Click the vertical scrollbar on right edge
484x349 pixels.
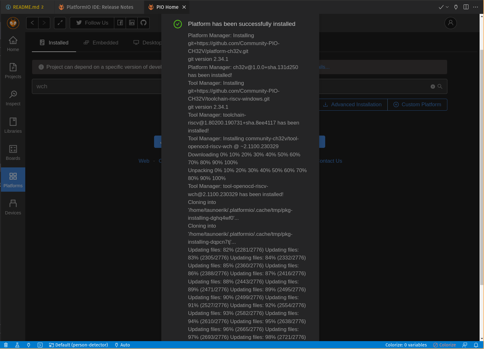coord(481,158)
